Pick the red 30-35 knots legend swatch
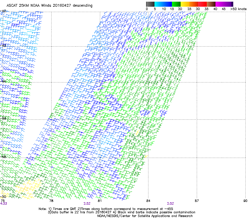The image size is (248, 218). tap(202, 4)
